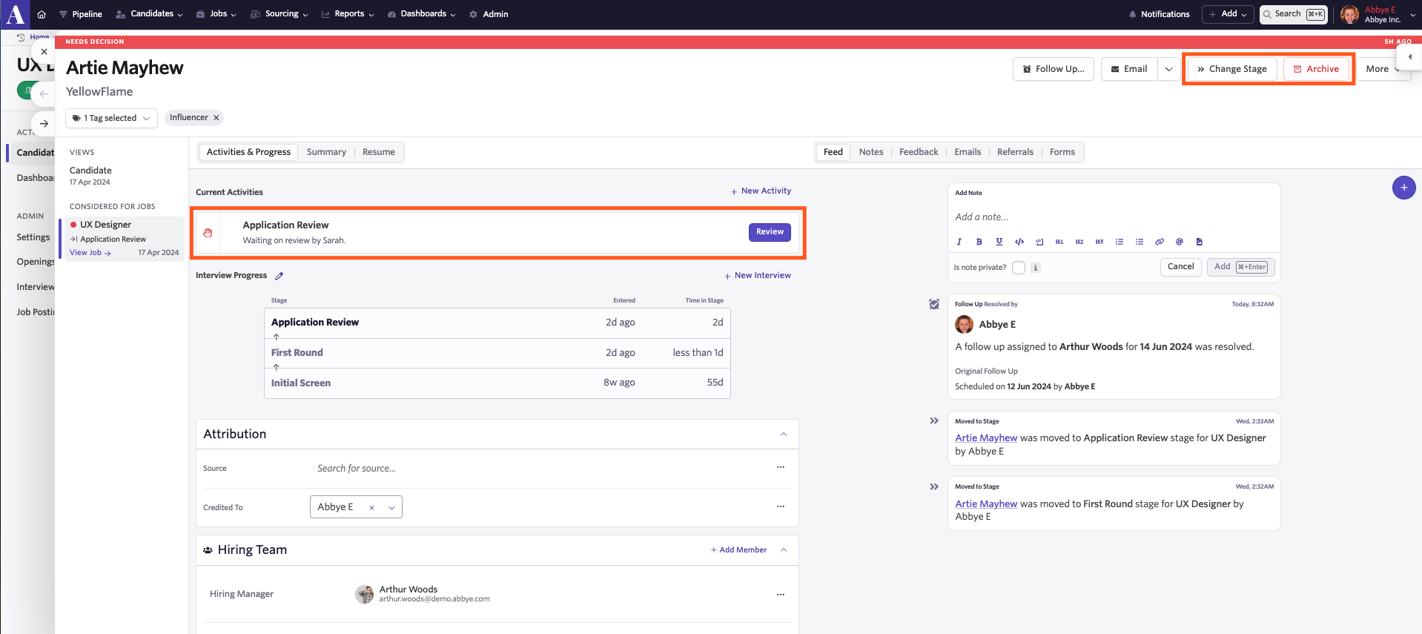
Task: Open the home icon in top navigation
Action: [42, 14]
